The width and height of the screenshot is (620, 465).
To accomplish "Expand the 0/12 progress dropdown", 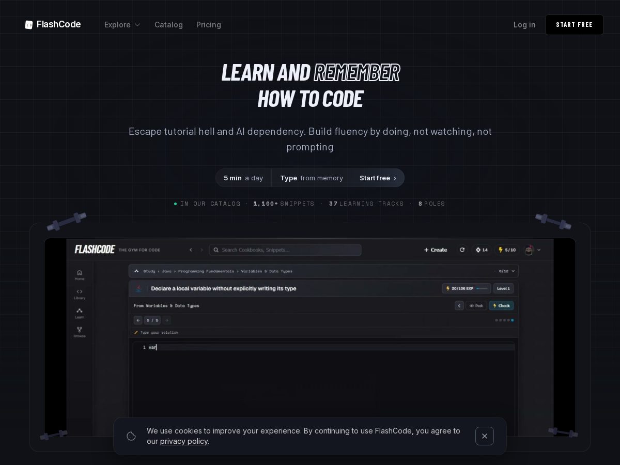I will (506, 271).
